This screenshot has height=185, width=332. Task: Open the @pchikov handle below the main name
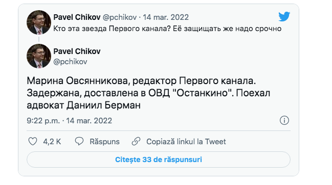point(70,62)
